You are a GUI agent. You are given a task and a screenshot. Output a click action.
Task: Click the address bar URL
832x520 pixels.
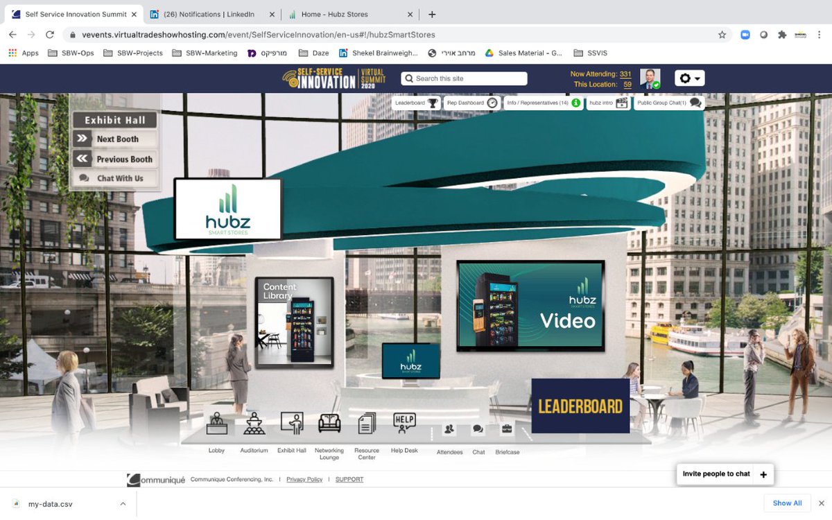[x=259, y=34]
